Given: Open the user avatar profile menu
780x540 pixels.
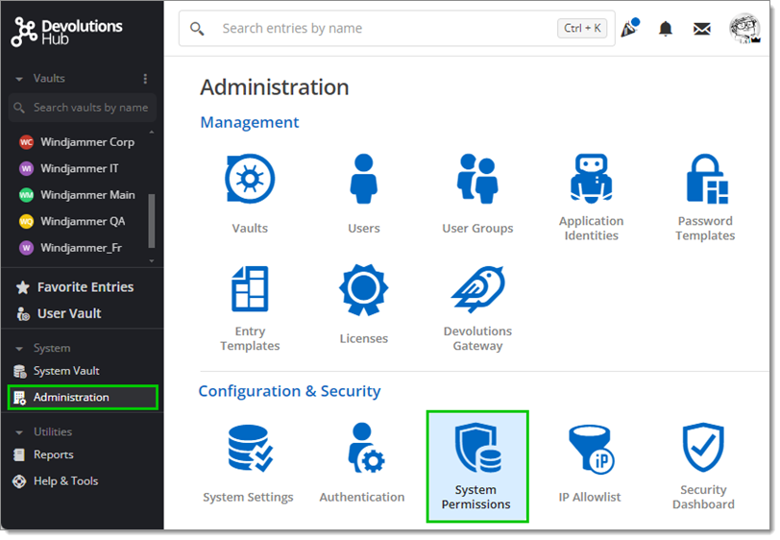Looking at the screenshot, I should pos(744,29).
